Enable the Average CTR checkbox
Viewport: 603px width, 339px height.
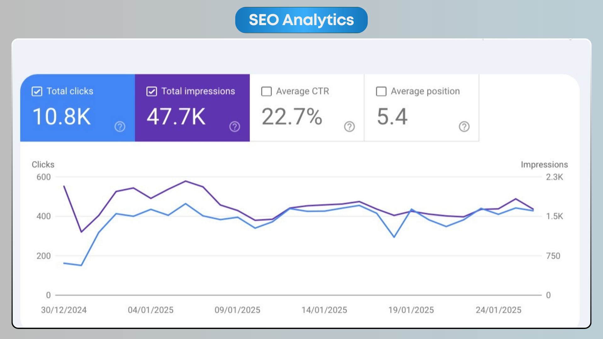(x=266, y=91)
